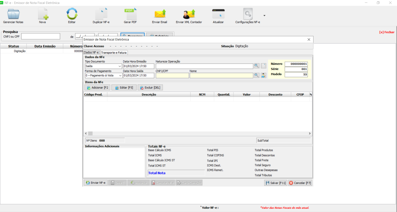397x212 pixels.
Task: Click the CNPJ/CPF input field
Action: 172,76
